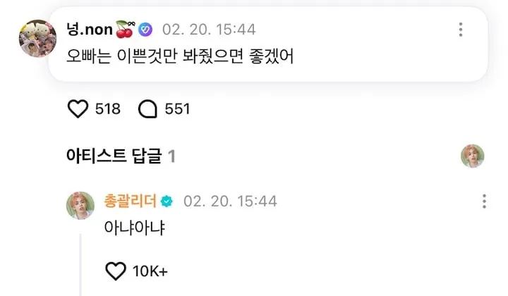Click the 551 comments count
508x296 pixels.
click(x=177, y=109)
